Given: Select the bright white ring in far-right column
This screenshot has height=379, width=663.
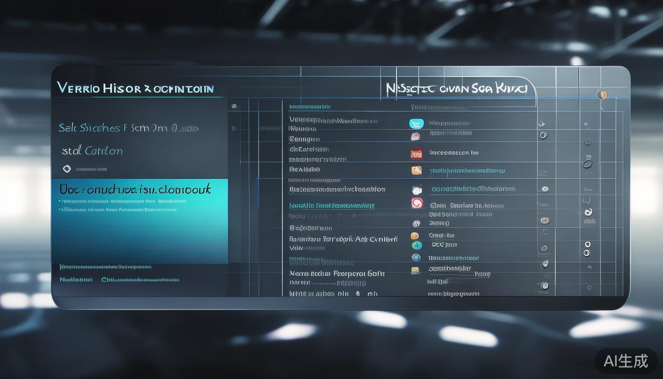Looking at the screenshot, I should coord(587,244).
